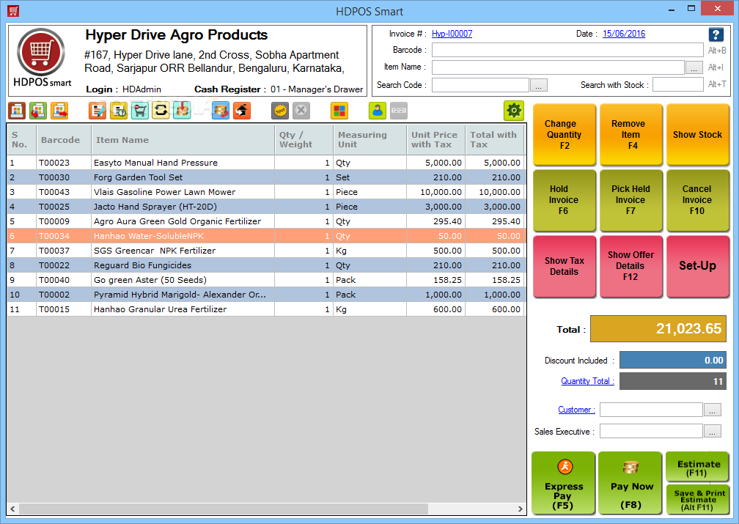Screen dimensions: 739x524
Task: Click the green register icon with red arrow
Action: [x=38, y=111]
